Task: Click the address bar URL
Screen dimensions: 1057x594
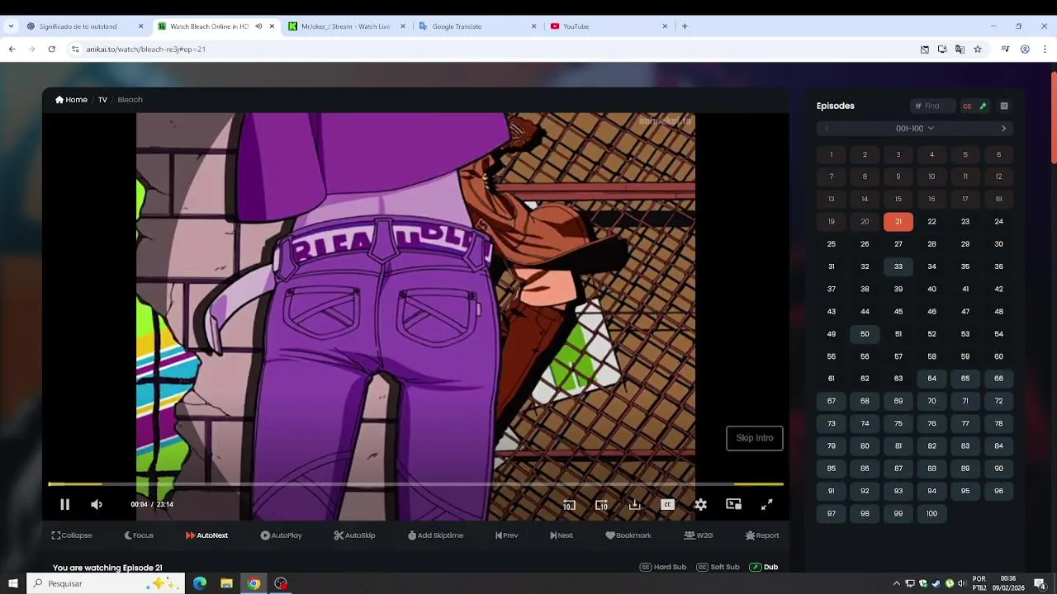Action: tap(146, 49)
